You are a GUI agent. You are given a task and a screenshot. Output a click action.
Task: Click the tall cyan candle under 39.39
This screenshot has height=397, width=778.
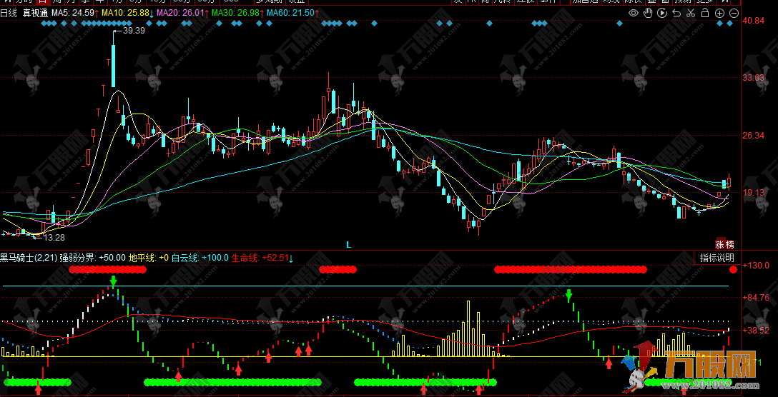113,66
